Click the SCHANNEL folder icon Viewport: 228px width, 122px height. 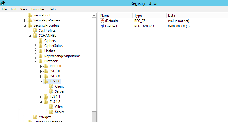coord(35,36)
